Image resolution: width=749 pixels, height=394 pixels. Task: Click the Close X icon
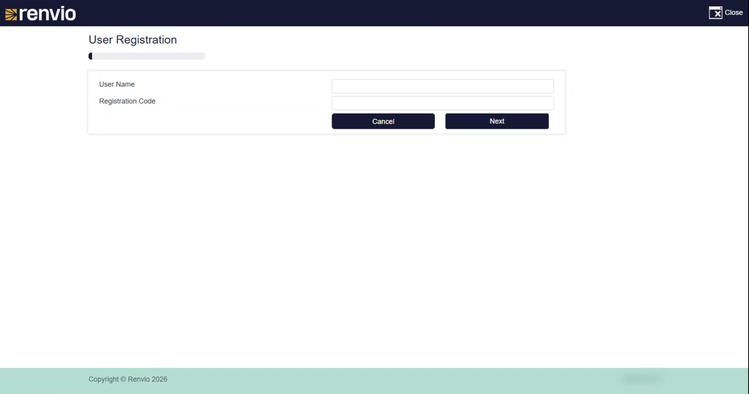pyautogui.click(x=715, y=13)
